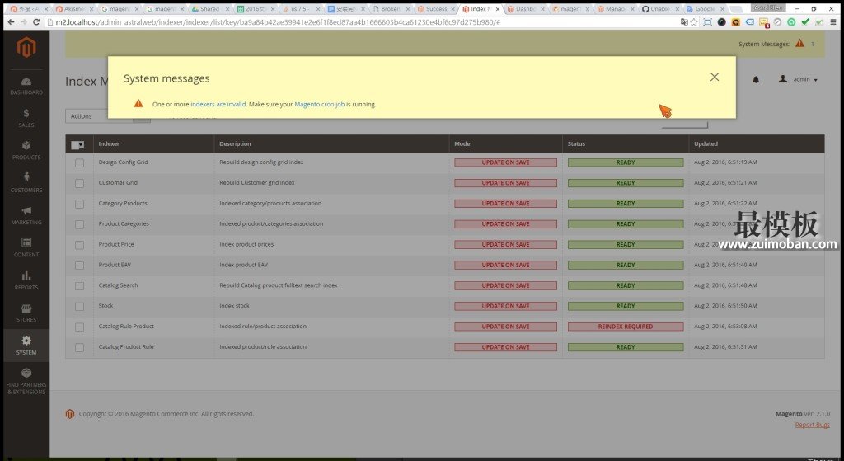The height and width of the screenshot is (461, 844).
Task: Switch to the Success browser tab
Action: [x=436, y=8]
